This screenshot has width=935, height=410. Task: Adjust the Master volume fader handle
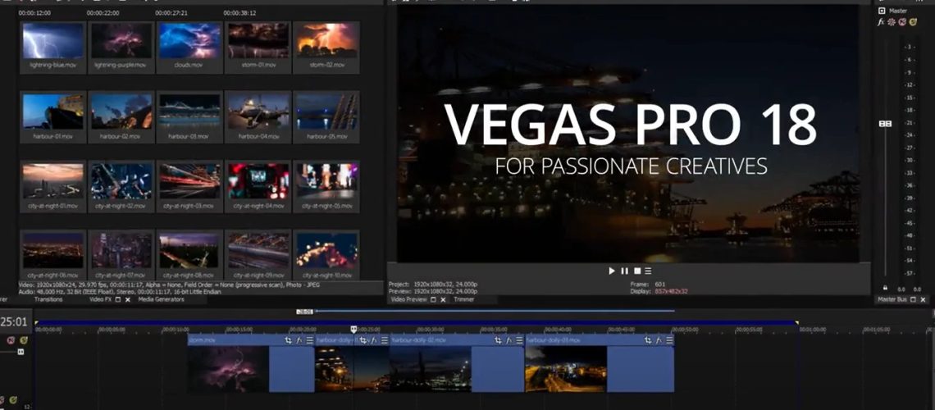pyautogui.click(x=886, y=123)
